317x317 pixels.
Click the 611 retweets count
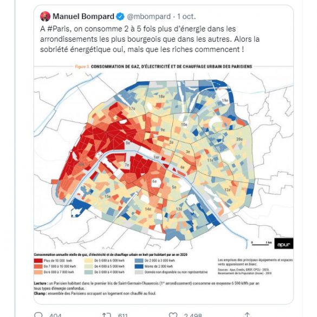(x=123, y=315)
